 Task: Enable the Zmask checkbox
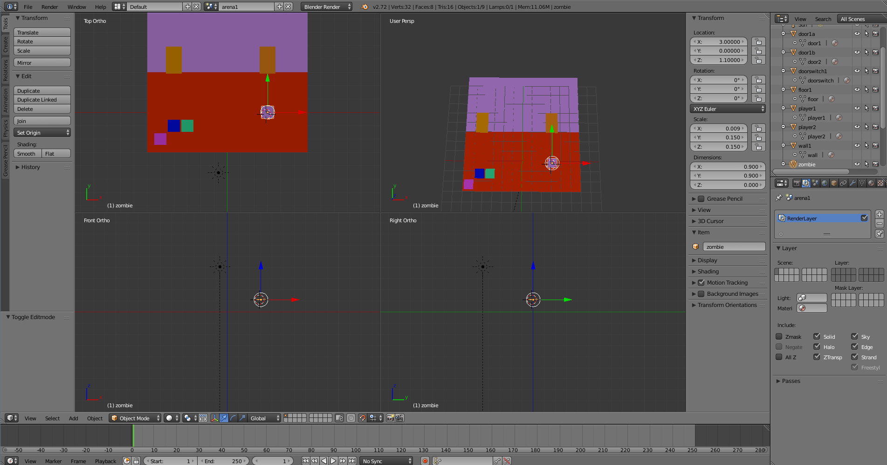click(779, 336)
